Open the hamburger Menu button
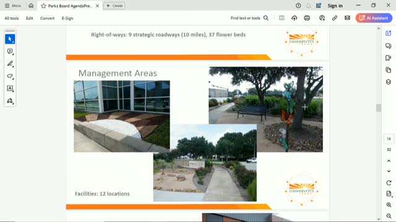396x222 pixels. (x=13, y=6)
